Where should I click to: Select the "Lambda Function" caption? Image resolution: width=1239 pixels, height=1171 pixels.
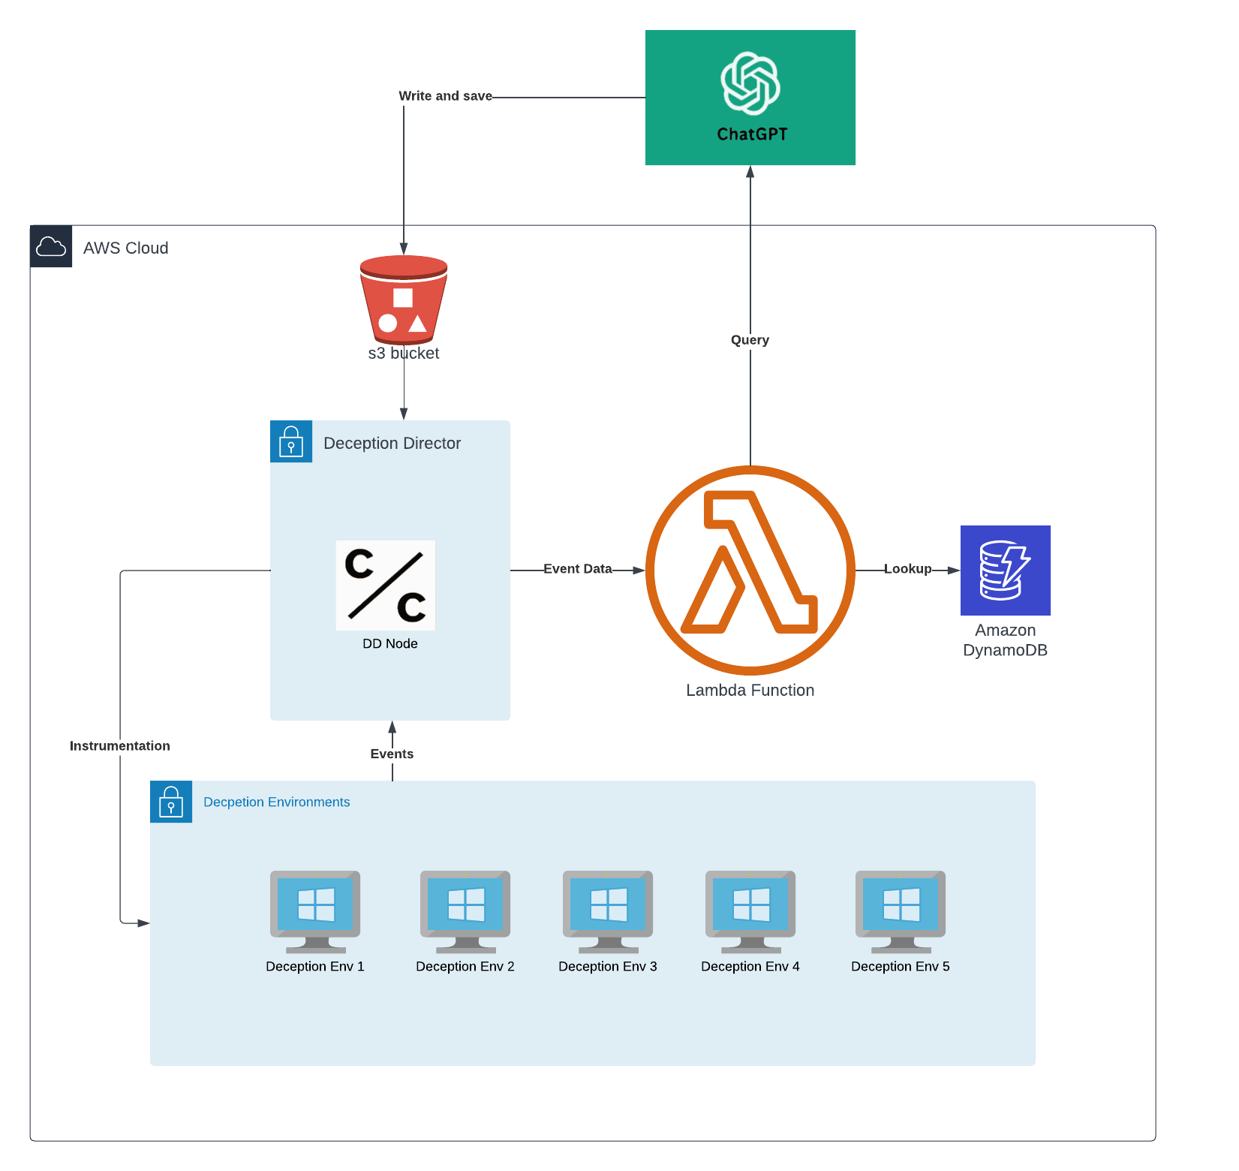(x=750, y=691)
